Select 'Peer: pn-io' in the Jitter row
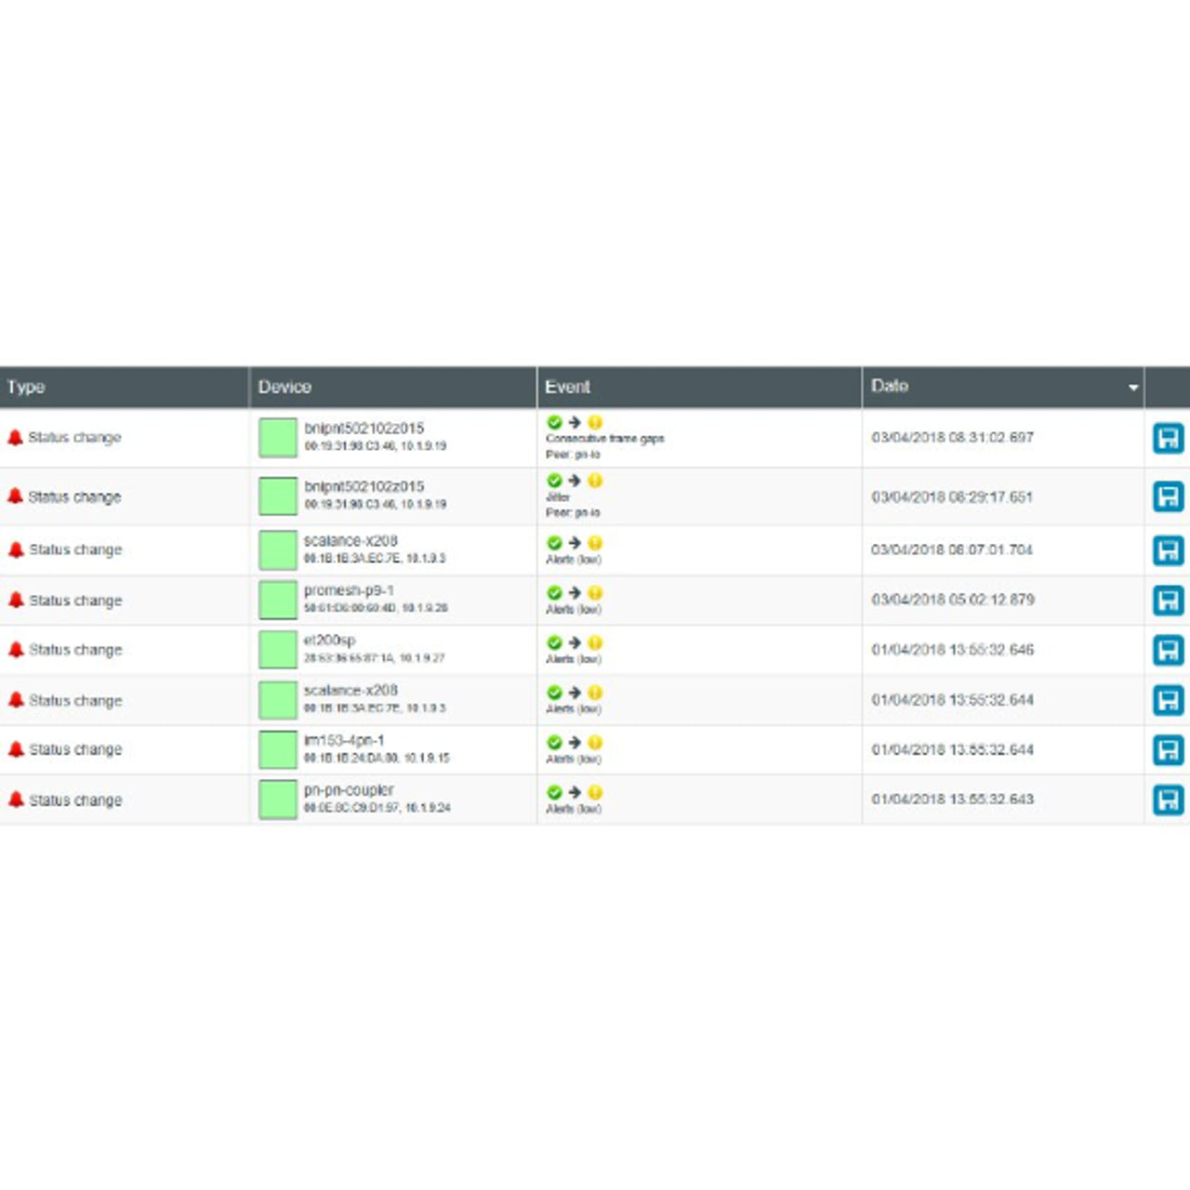Image resolution: width=1190 pixels, height=1190 pixels. point(573,512)
